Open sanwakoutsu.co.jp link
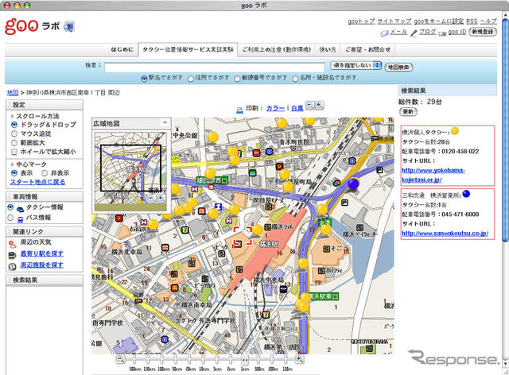This screenshot has height=375, width=509. tap(445, 234)
